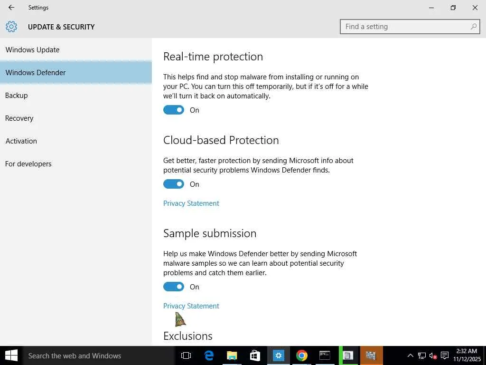The height and width of the screenshot is (365, 486).
Task: Click the UPDATE & SECURITY title text
Action: click(x=61, y=27)
